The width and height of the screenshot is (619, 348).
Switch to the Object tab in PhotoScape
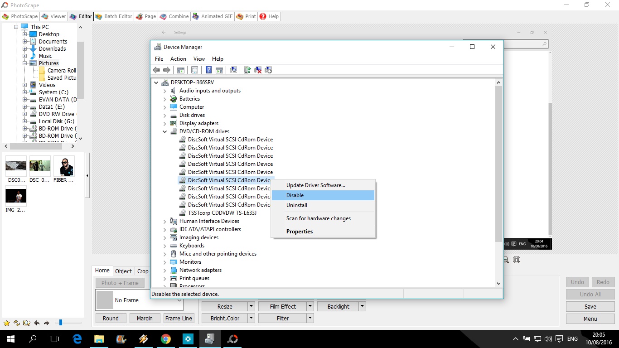click(123, 271)
